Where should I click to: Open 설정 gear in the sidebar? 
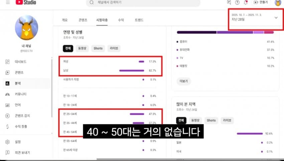click(7, 142)
